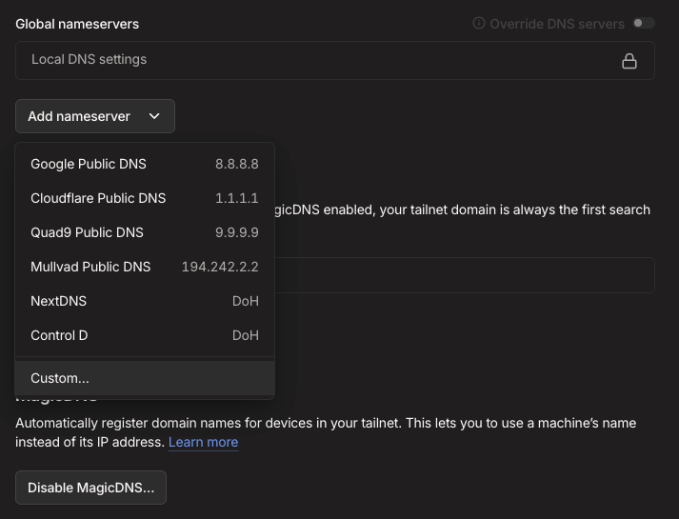Collapse the Add nameserver dropdown

click(x=94, y=116)
